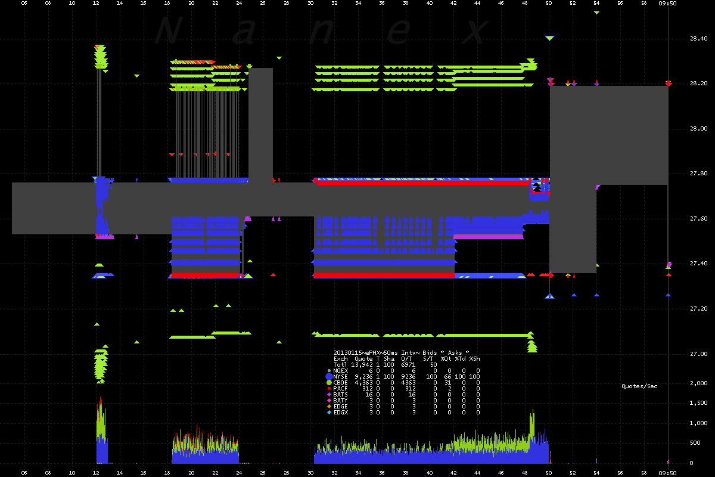Select the BATY exchange label
The image size is (715, 477).
click(341, 400)
